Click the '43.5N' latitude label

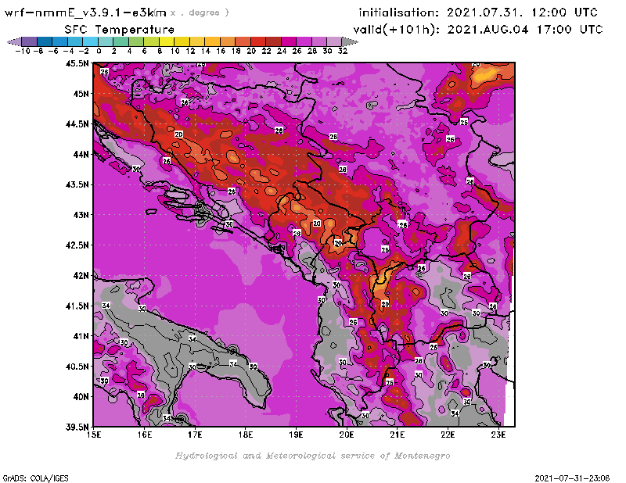tap(77, 184)
